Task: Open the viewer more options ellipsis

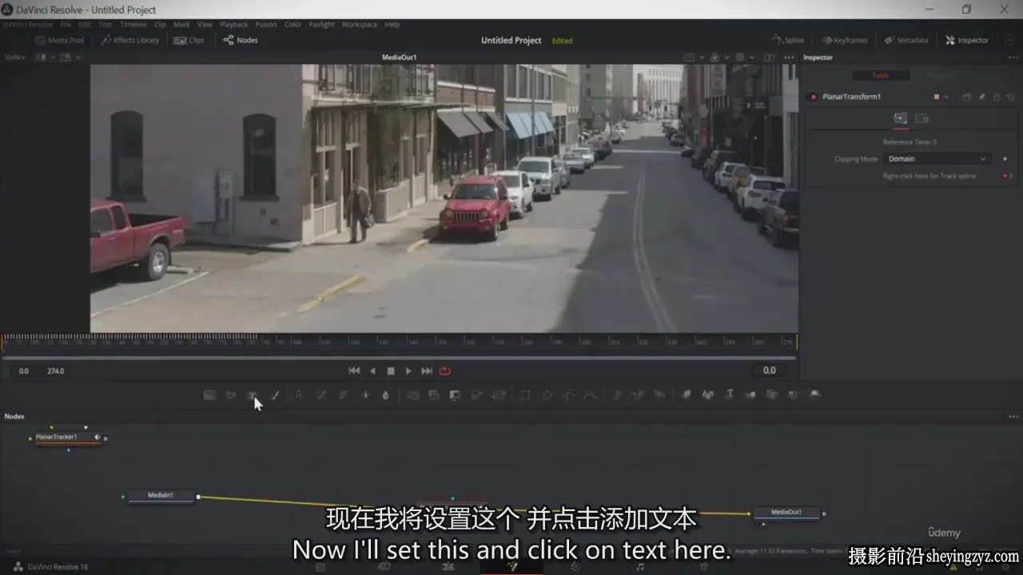Action: pos(789,57)
